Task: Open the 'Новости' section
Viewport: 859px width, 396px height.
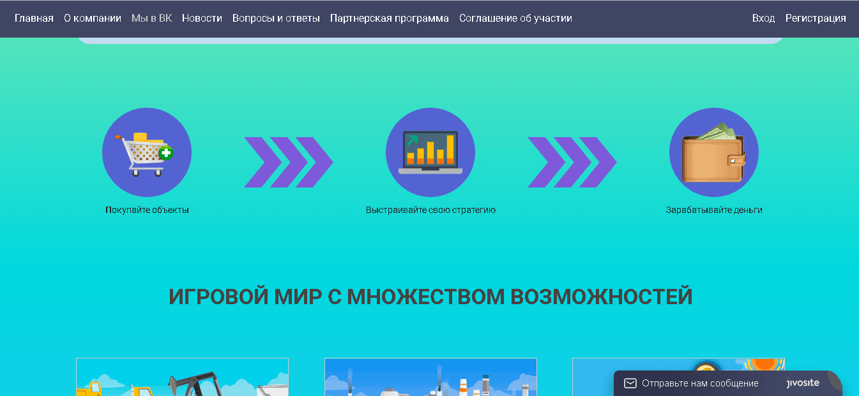Action: [202, 18]
